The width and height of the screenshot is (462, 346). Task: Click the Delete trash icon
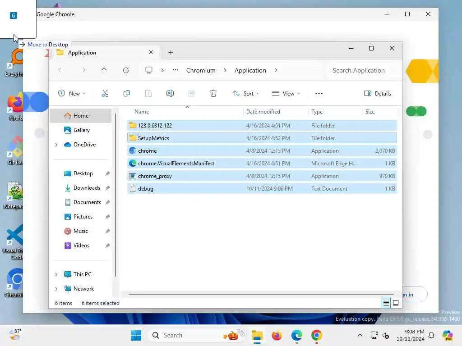(213, 94)
